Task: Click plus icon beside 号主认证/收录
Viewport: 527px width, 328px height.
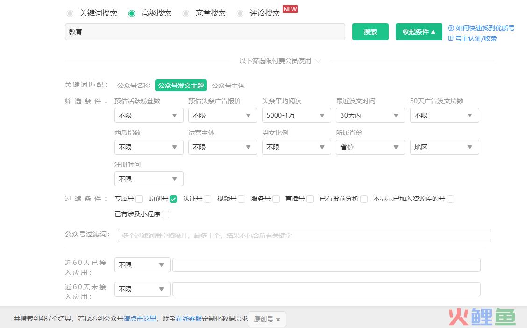Action: (x=451, y=38)
